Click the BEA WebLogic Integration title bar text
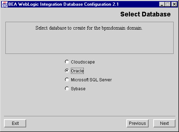179x132 pixels. tap(63, 4)
